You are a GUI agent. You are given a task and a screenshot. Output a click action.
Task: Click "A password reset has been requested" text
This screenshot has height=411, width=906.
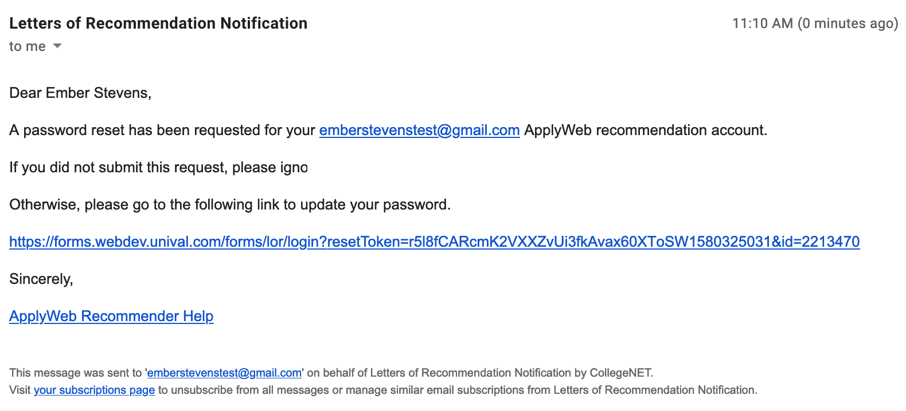(x=135, y=131)
